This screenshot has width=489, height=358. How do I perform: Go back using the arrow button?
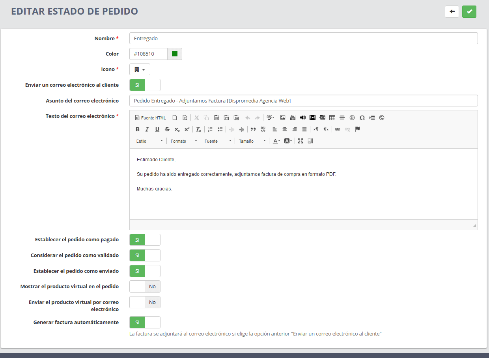[452, 12]
